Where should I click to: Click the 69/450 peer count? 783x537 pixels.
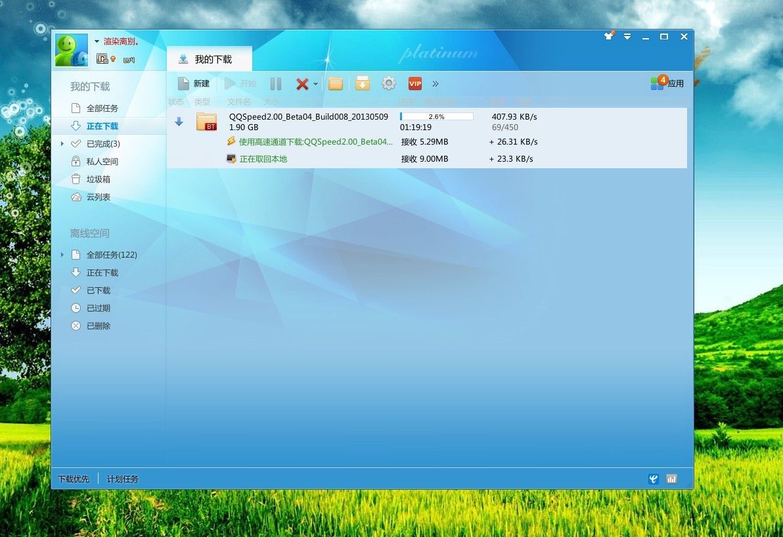(505, 128)
